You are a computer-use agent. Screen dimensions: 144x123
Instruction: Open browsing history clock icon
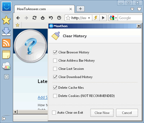point(59,18)
